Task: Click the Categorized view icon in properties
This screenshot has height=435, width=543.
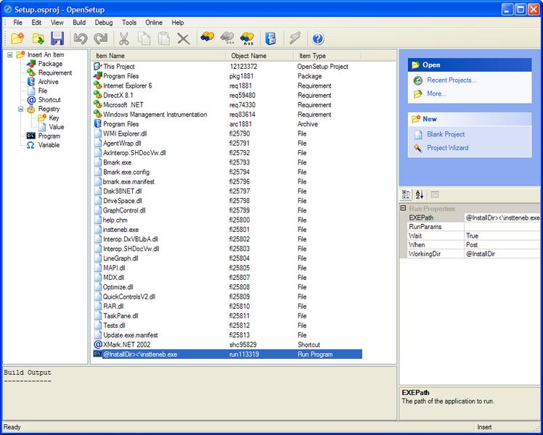Action: (x=407, y=195)
